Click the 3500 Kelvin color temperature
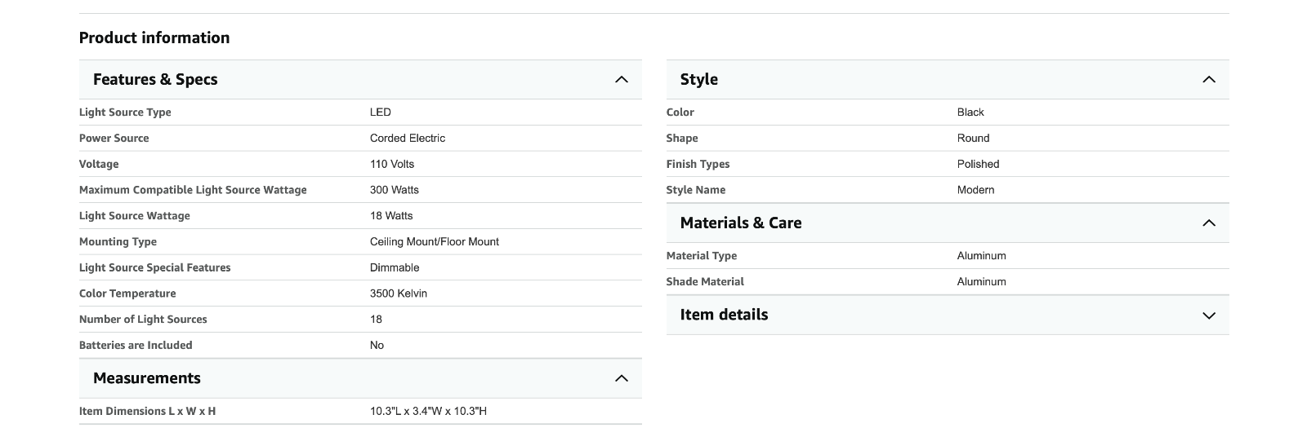 398,293
